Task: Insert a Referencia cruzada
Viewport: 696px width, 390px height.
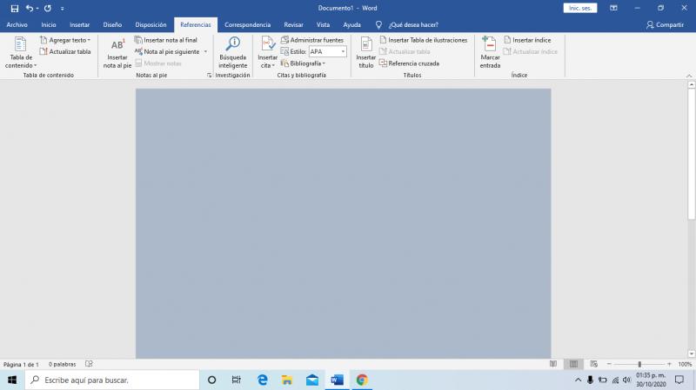Action: pos(409,63)
